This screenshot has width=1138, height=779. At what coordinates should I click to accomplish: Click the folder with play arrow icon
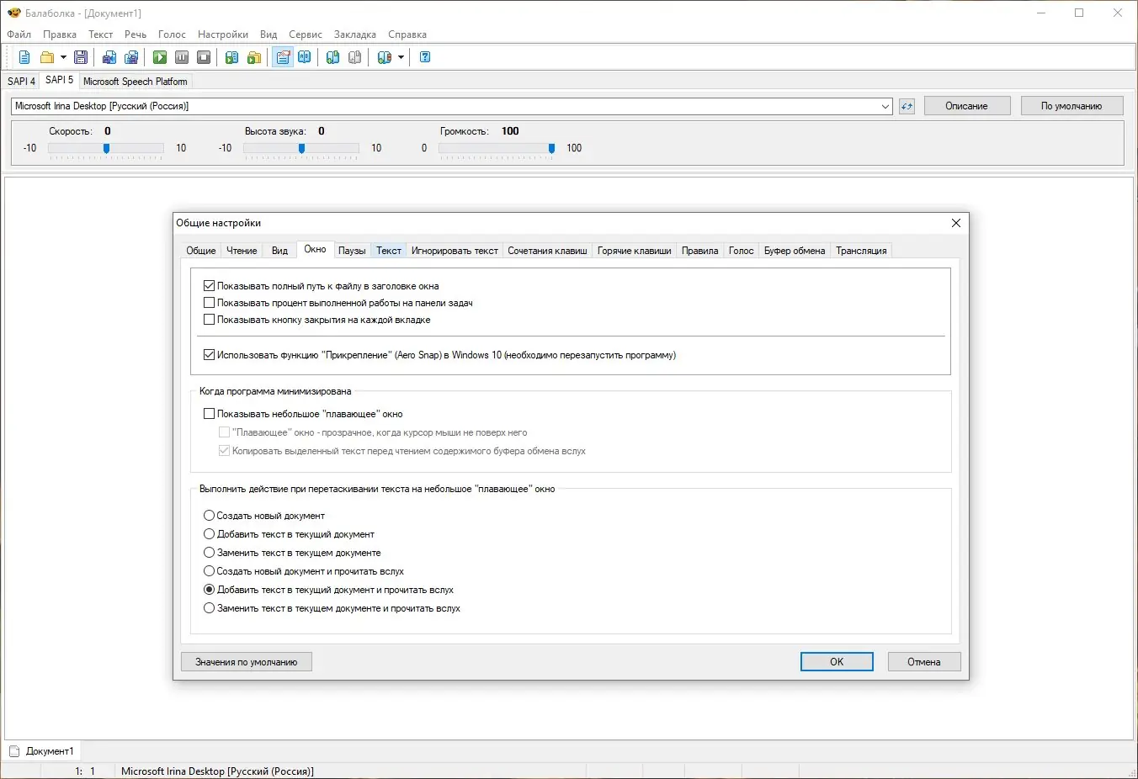click(254, 57)
